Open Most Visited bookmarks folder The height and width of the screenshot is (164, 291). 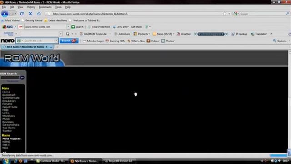tap(10, 20)
